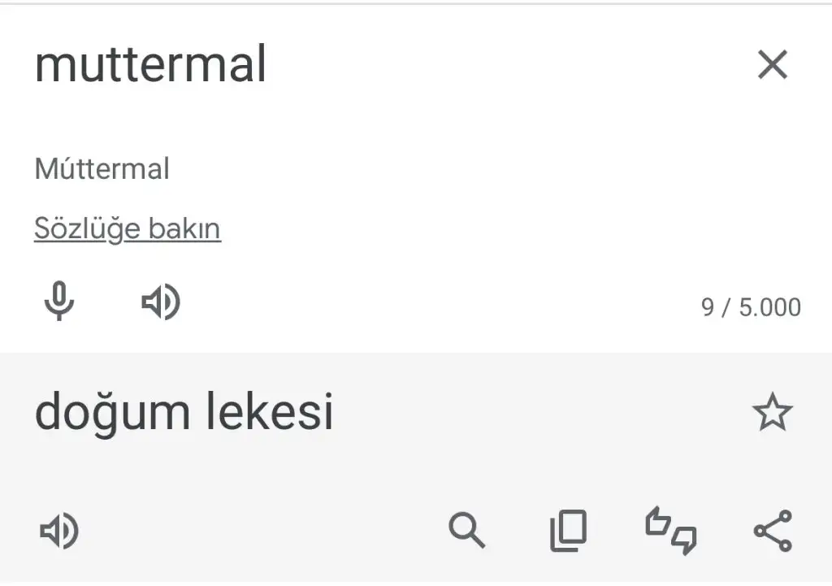Apply the suggested spelling Múttermal
Viewport: 832px width, 586px height.
tap(102, 169)
